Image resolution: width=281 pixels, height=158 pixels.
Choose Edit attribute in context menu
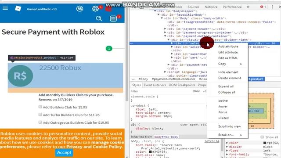tap(227, 52)
